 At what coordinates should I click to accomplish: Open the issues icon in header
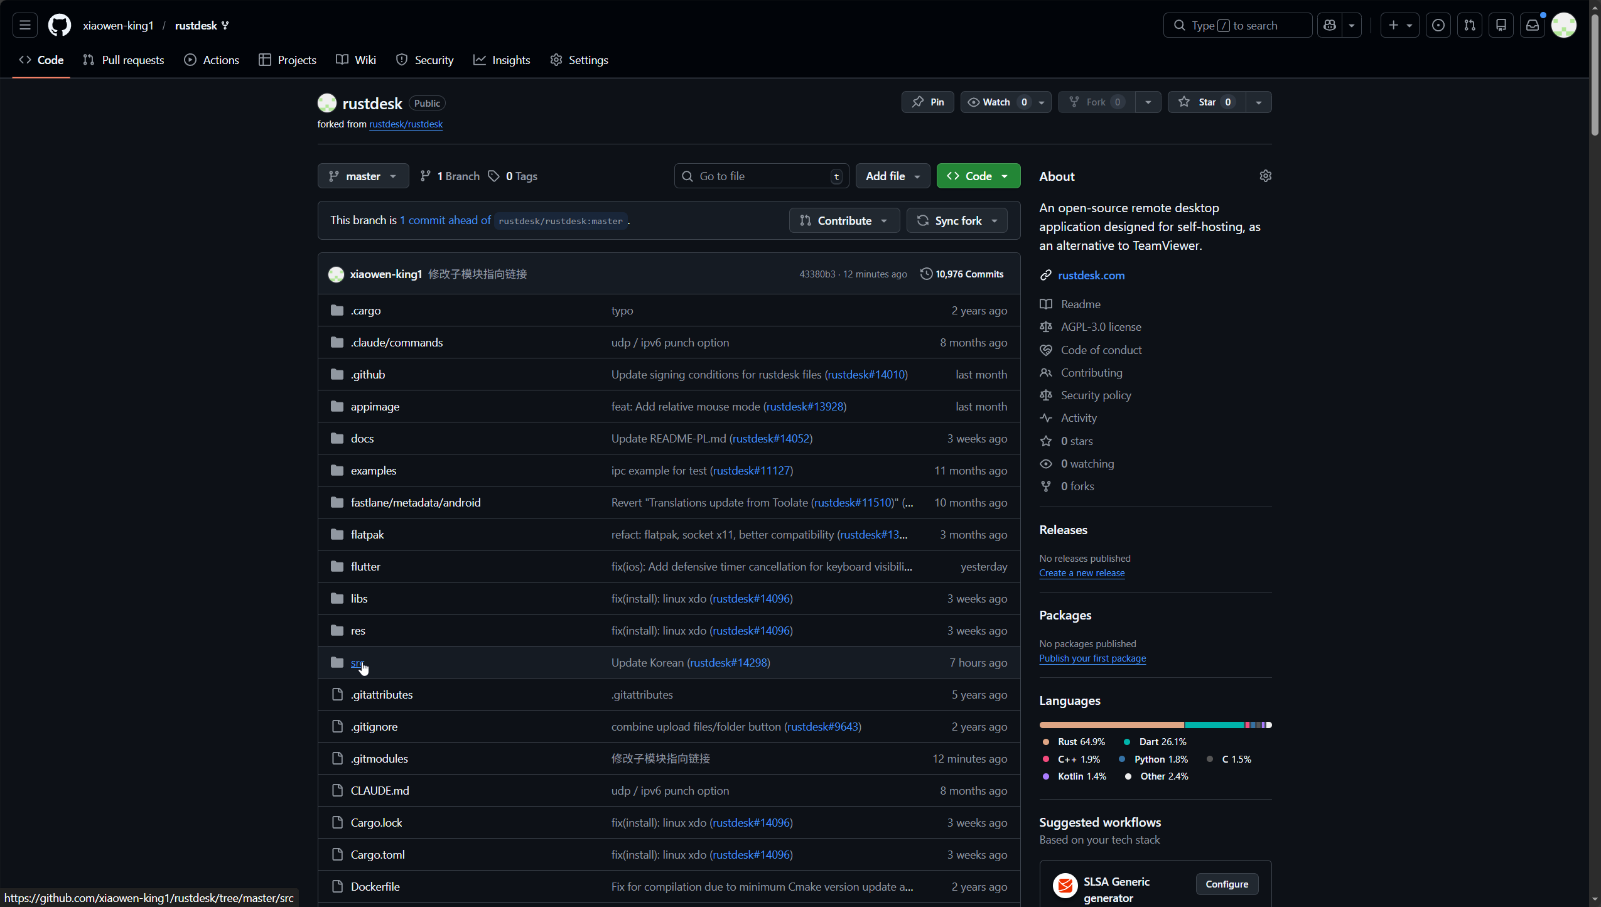[x=1438, y=25]
